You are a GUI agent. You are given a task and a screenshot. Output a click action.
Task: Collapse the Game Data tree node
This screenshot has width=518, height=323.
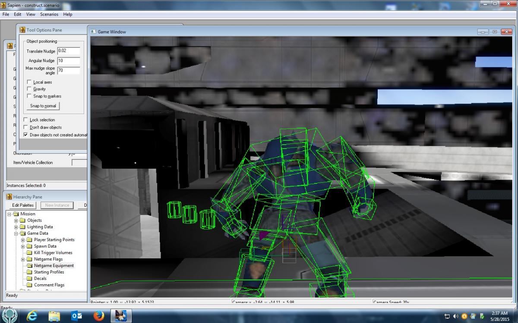16,233
